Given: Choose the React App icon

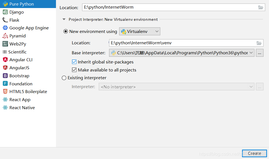Looking at the screenshot, I should click(5, 99).
